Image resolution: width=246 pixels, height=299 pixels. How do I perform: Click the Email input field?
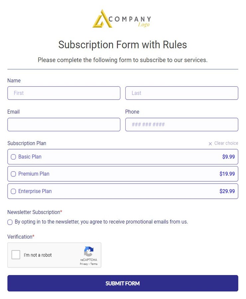point(64,124)
